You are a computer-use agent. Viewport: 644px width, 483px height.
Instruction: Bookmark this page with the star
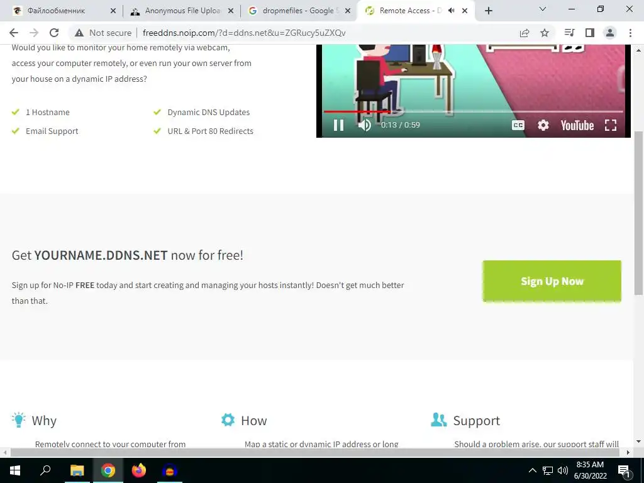545,33
